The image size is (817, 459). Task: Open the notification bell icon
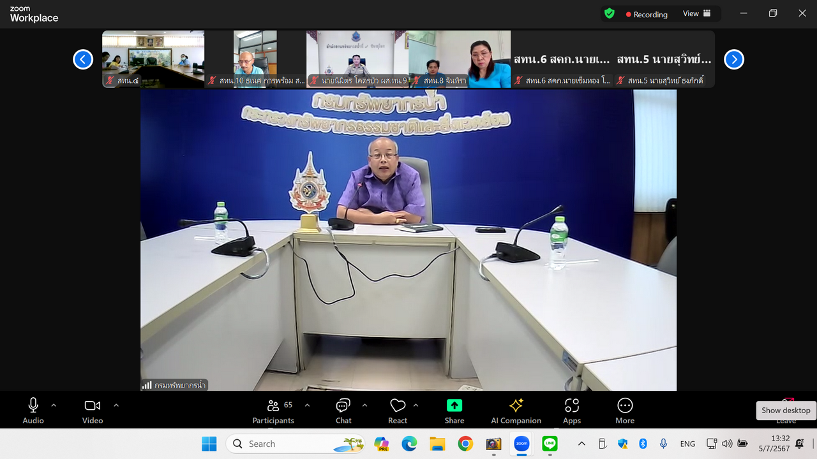click(800, 444)
